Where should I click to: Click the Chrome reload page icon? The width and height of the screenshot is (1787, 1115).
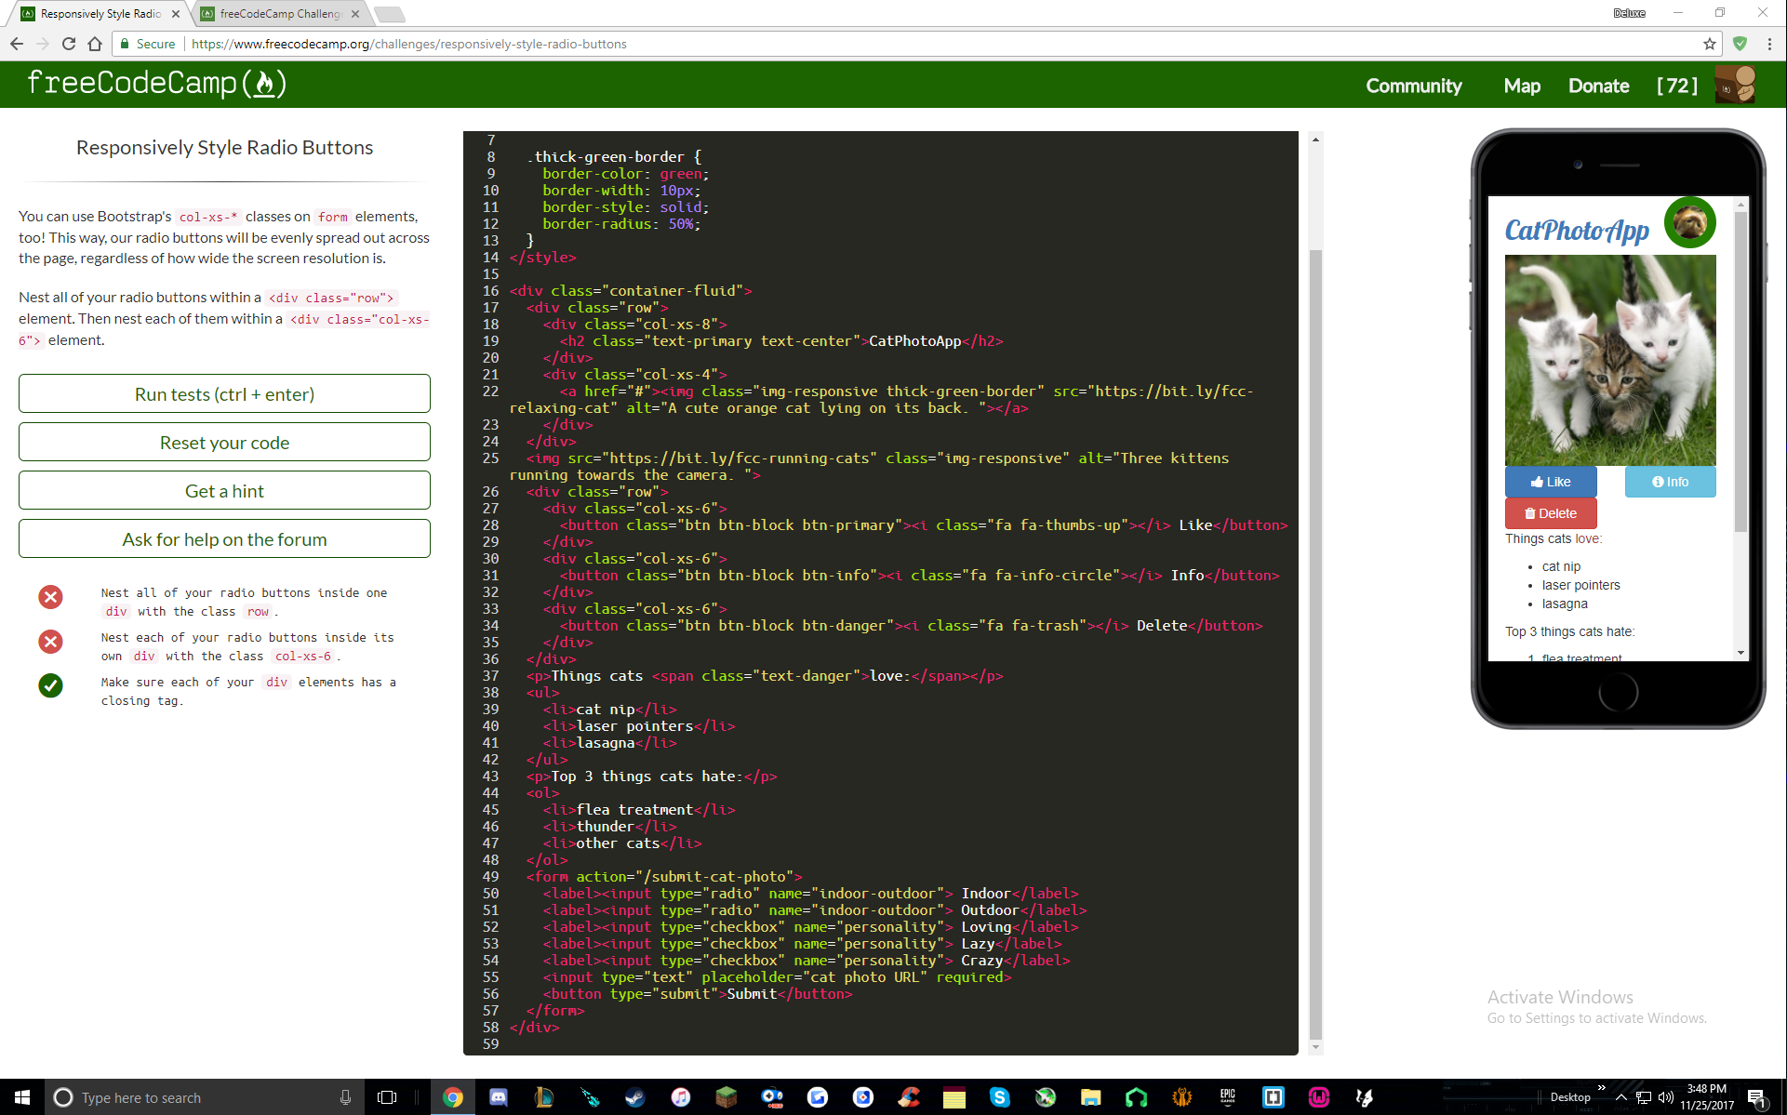(68, 44)
